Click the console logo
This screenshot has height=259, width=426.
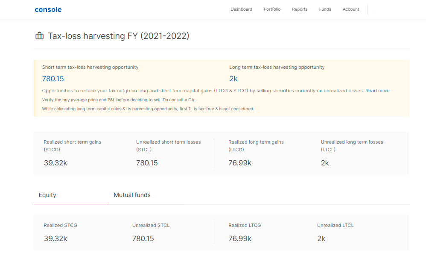click(48, 9)
